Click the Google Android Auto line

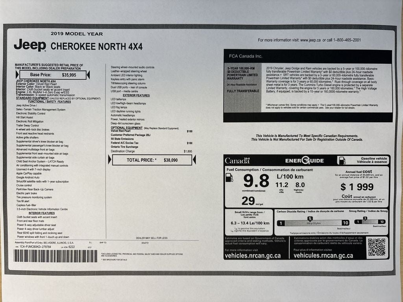(x=28, y=177)
